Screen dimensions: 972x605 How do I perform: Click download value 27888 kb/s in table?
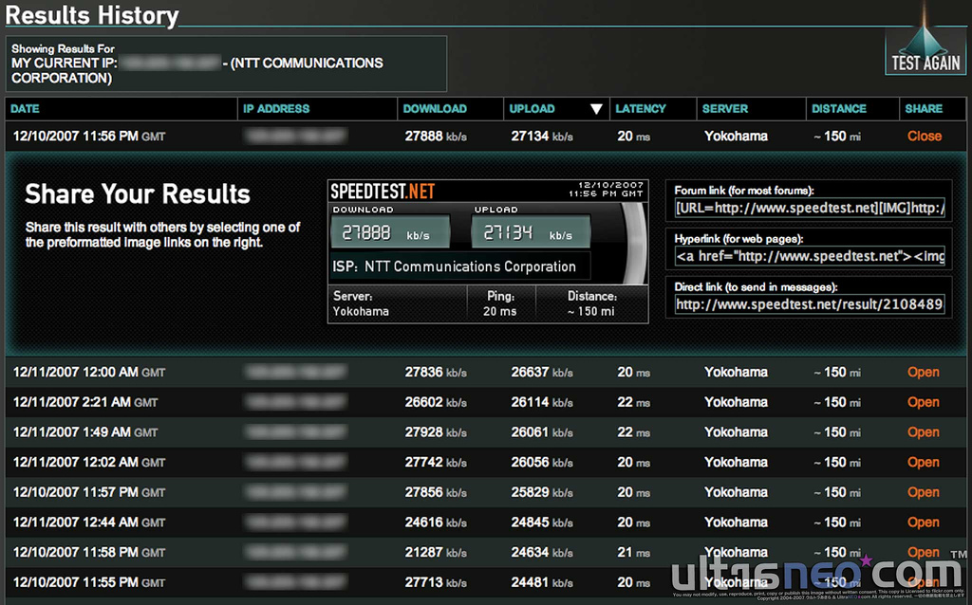point(436,137)
